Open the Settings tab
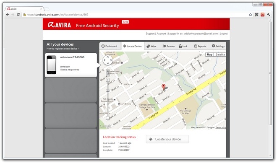The width and height of the screenshot is (277, 163). pyautogui.click(x=218, y=46)
